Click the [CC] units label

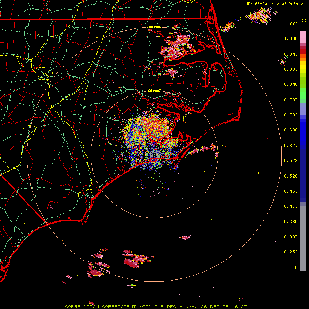tap(293, 24)
